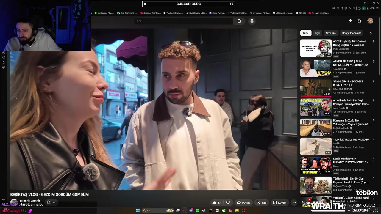This screenshot has width=381, height=214.
Task: Go to Alper Rende channel
Action: point(340,108)
